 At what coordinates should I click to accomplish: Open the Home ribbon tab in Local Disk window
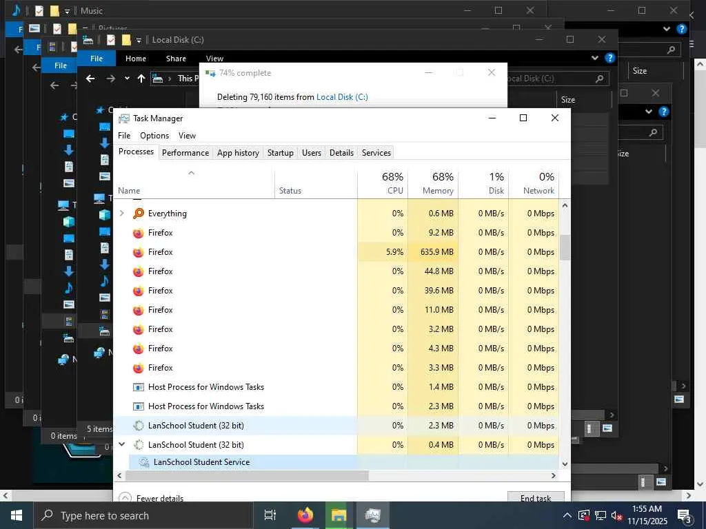point(136,59)
